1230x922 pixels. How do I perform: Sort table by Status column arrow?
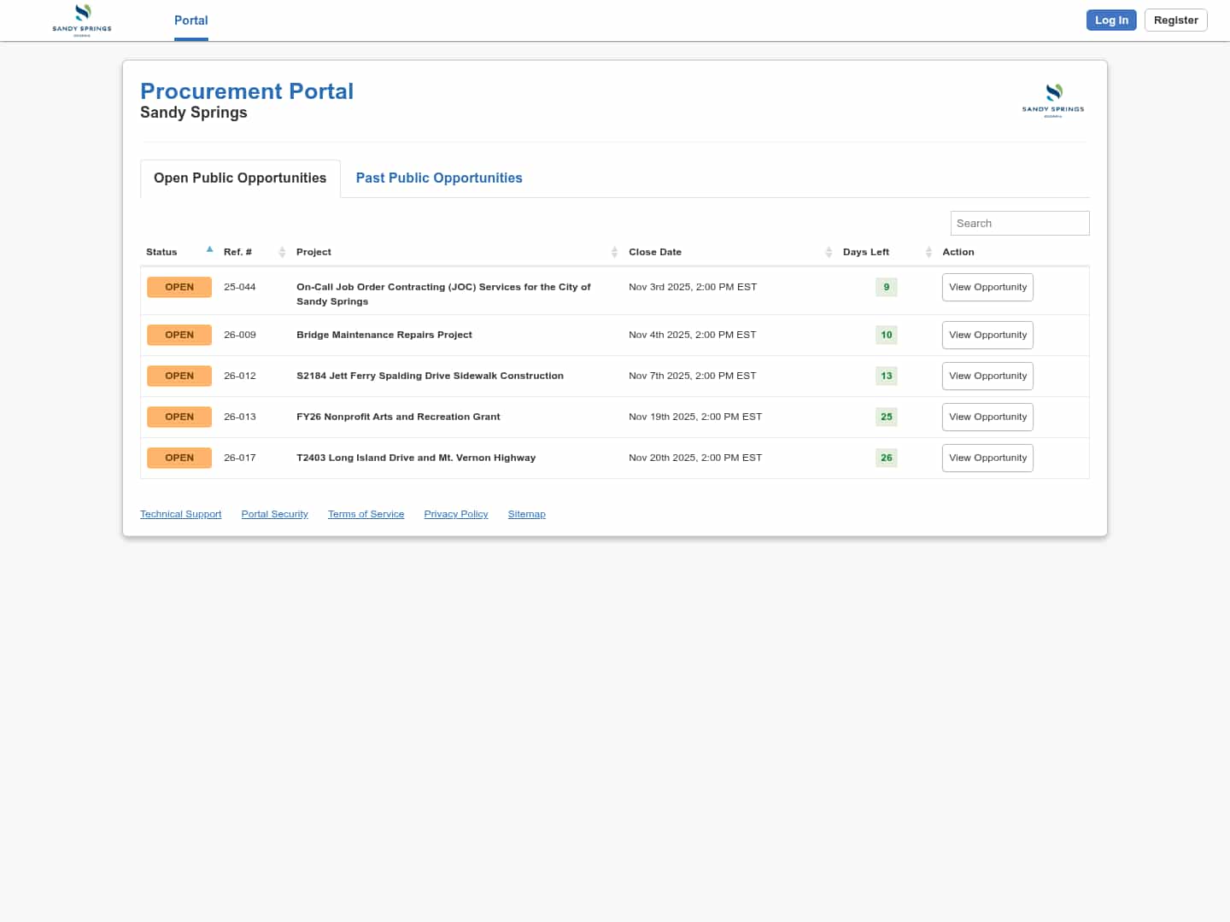point(209,250)
